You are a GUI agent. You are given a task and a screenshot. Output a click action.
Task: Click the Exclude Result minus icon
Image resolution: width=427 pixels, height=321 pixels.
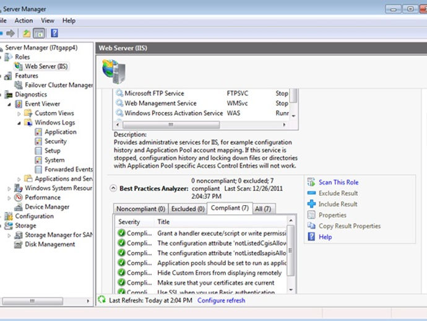311,193
